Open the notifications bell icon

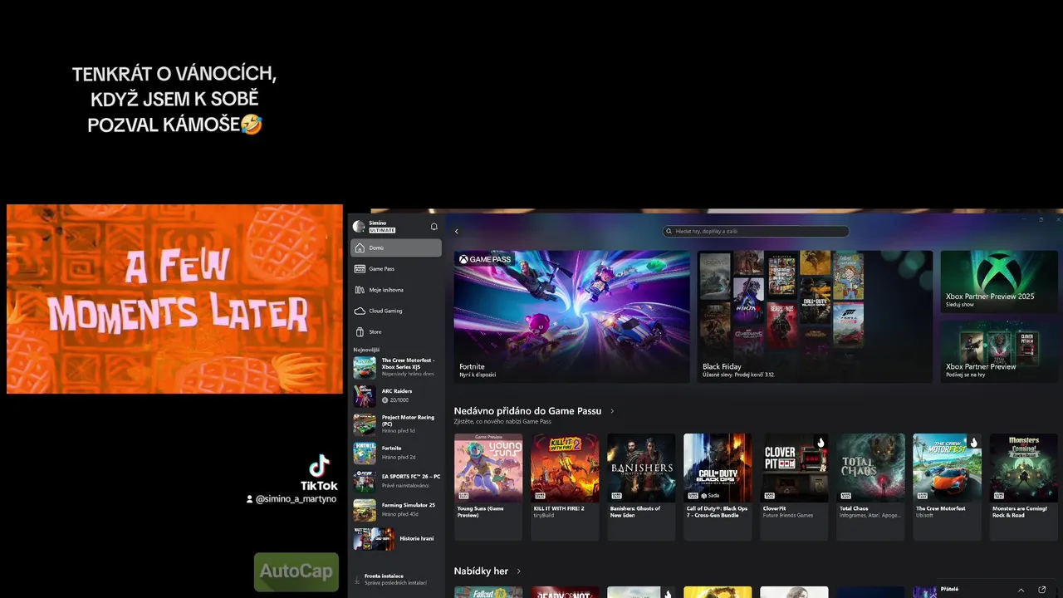pos(434,227)
